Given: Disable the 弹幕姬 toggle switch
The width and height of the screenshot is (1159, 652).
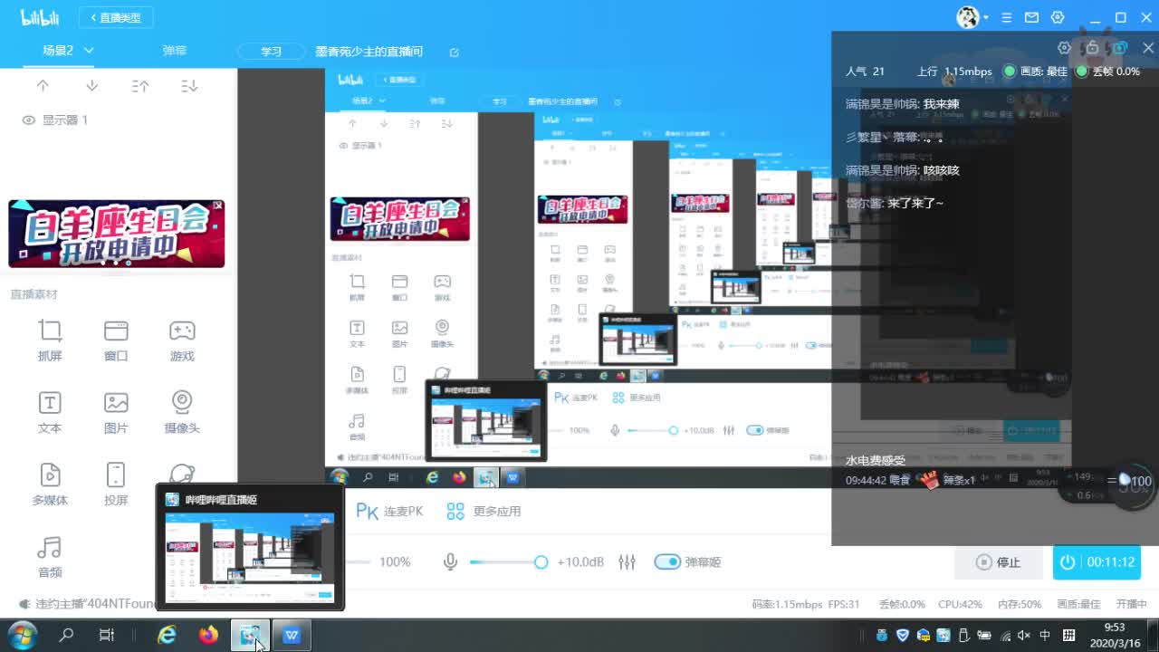Looking at the screenshot, I should 667,561.
